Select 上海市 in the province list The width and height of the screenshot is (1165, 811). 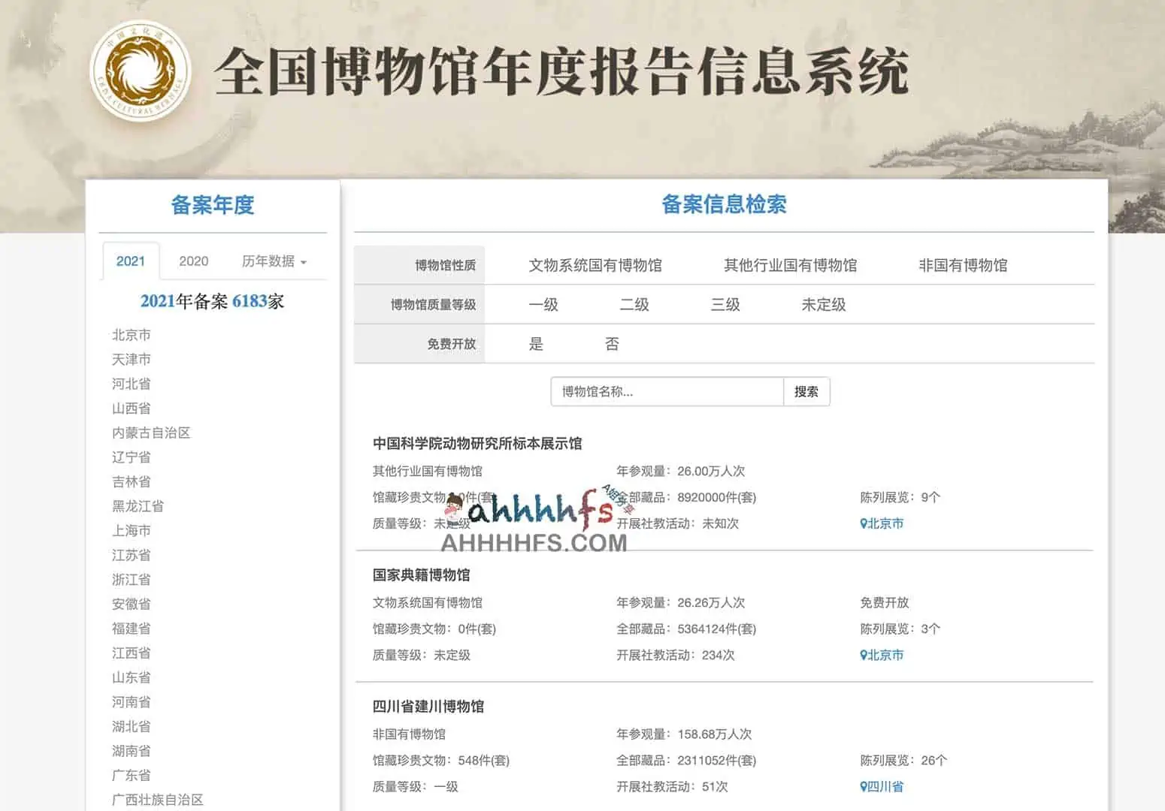pos(131,529)
